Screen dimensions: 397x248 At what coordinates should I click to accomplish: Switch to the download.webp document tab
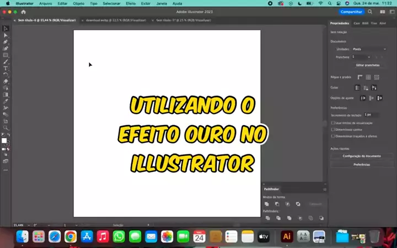click(x=116, y=20)
